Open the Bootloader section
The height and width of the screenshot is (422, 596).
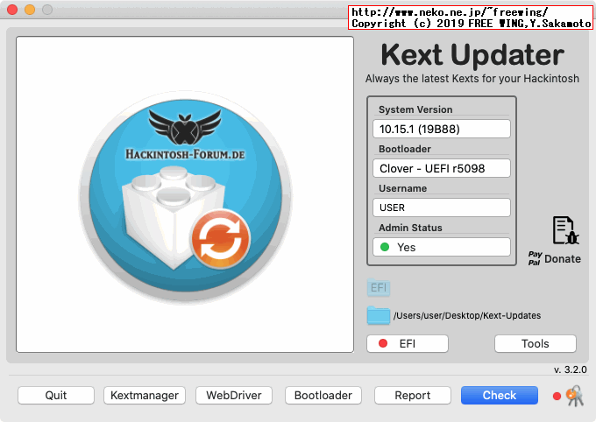point(323,396)
